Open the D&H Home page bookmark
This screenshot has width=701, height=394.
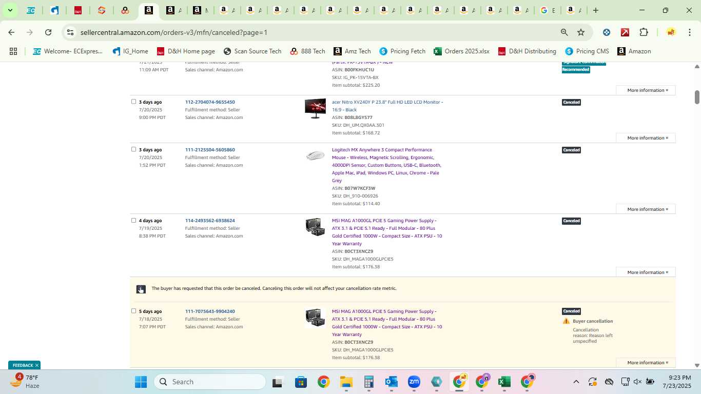point(186,51)
